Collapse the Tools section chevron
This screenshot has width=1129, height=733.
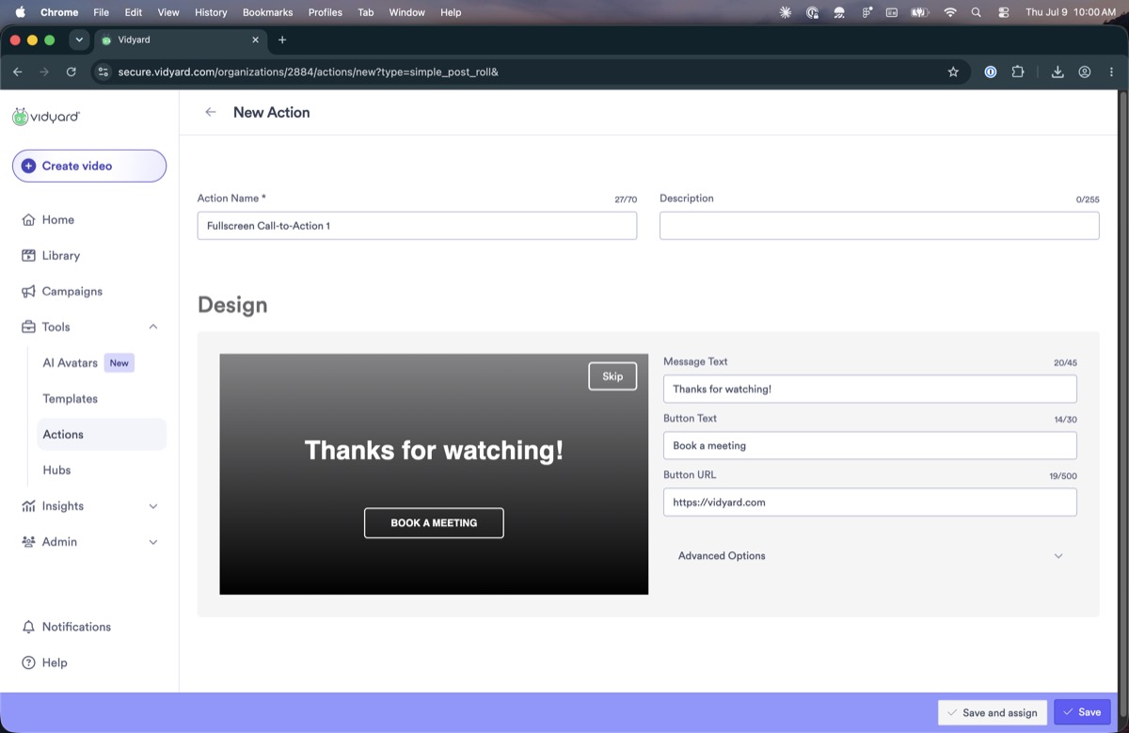pos(153,327)
